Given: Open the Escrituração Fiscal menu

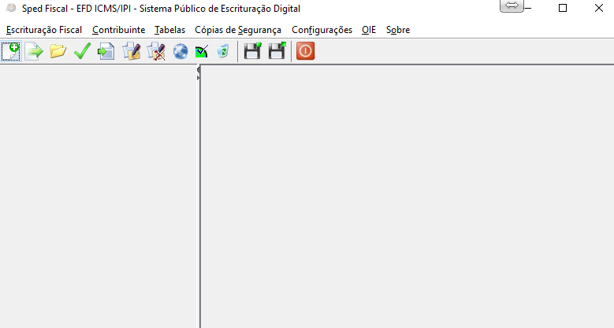Looking at the screenshot, I should (43, 30).
